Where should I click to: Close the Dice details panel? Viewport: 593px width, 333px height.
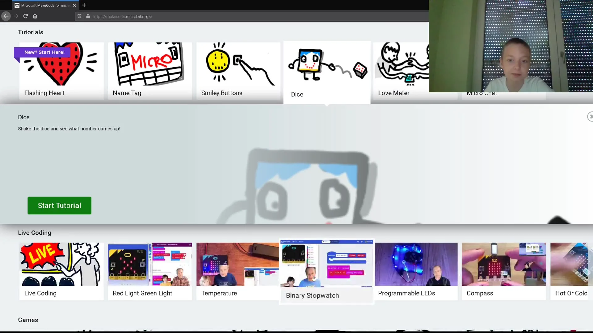point(590,117)
